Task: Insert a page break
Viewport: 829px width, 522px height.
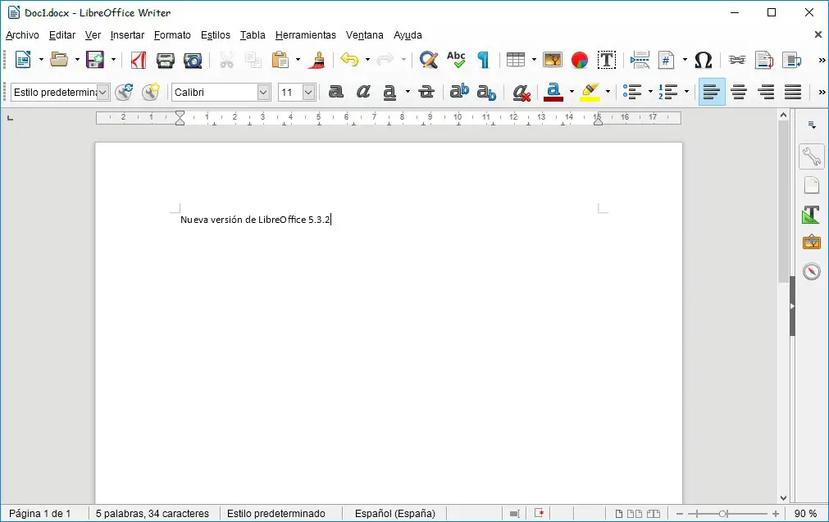Action: tap(640, 60)
